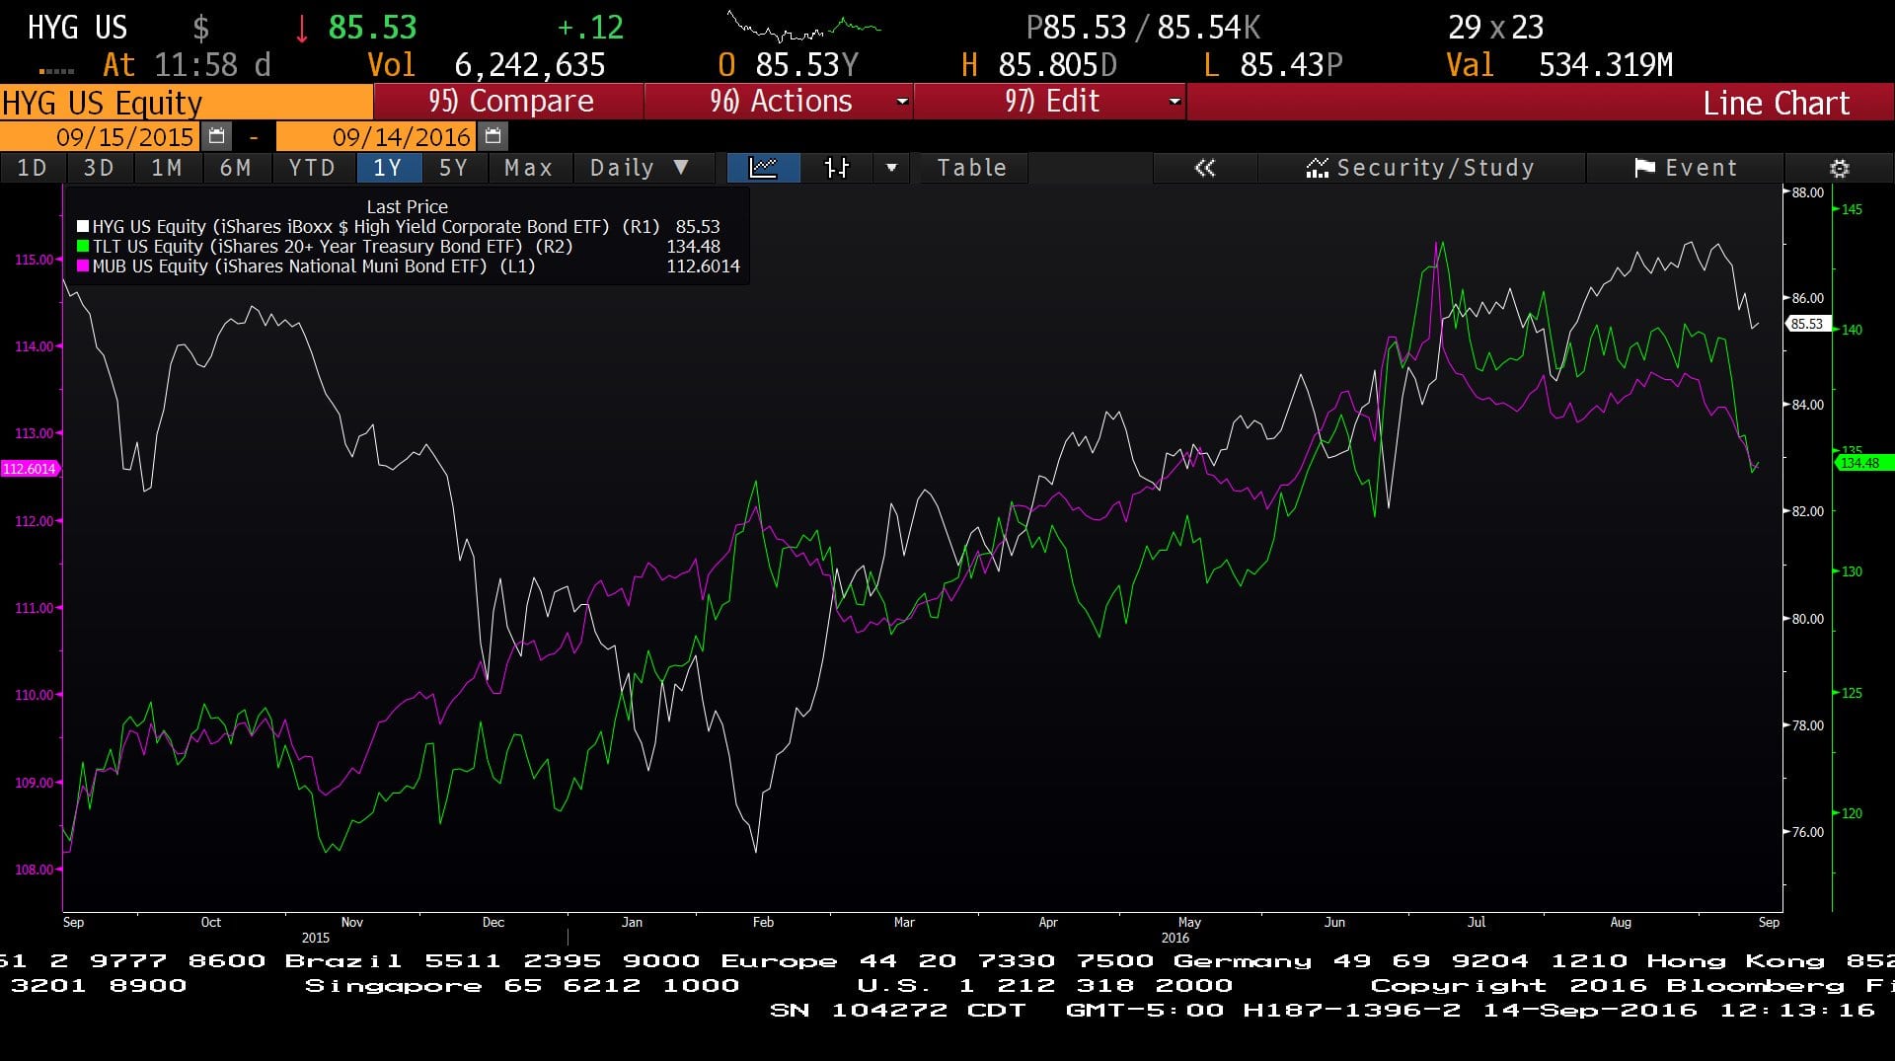Edit the end date 09/14/2016 field

[378, 136]
